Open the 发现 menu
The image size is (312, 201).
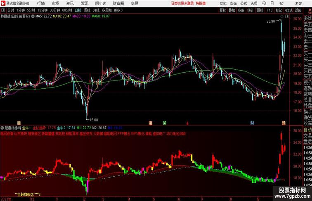pos(84,3)
